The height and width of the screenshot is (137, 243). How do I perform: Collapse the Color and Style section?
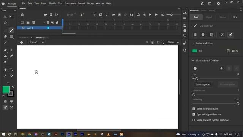[193, 43]
